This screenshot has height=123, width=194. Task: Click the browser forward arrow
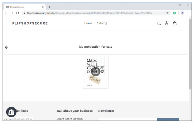click(12, 13)
